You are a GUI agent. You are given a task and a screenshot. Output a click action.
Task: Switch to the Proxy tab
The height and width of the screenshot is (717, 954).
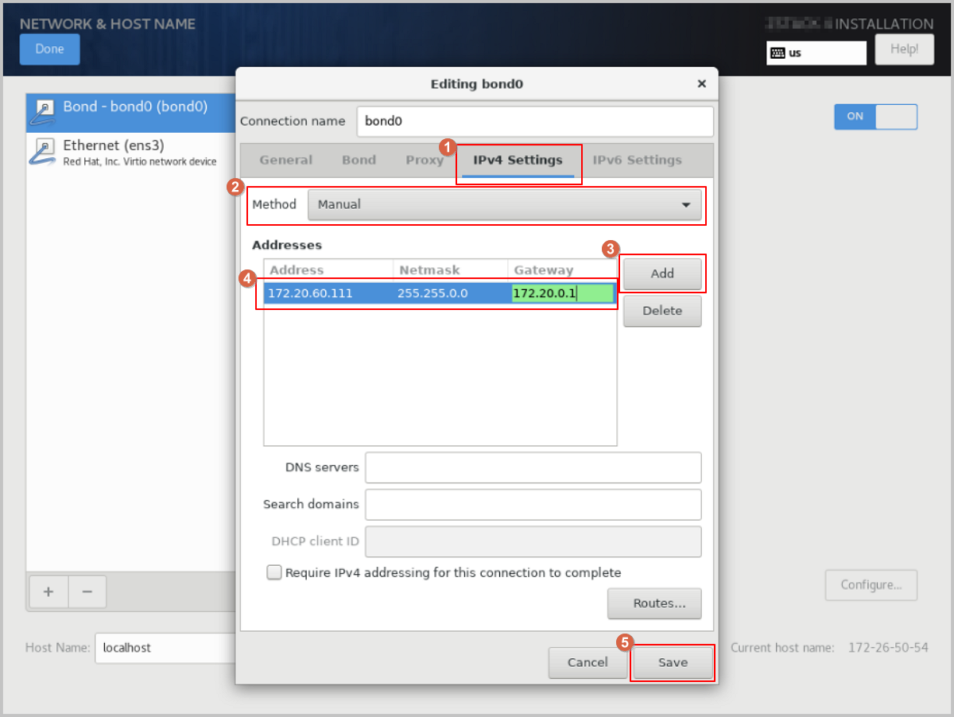point(425,160)
